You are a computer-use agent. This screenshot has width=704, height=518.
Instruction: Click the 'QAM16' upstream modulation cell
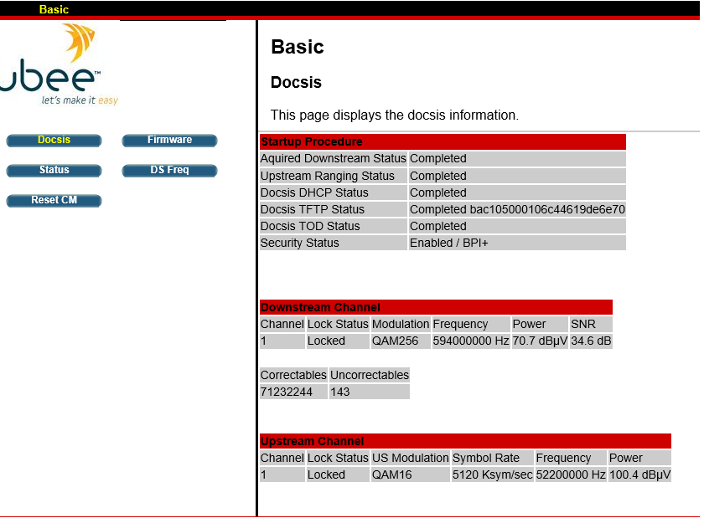click(411, 474)
